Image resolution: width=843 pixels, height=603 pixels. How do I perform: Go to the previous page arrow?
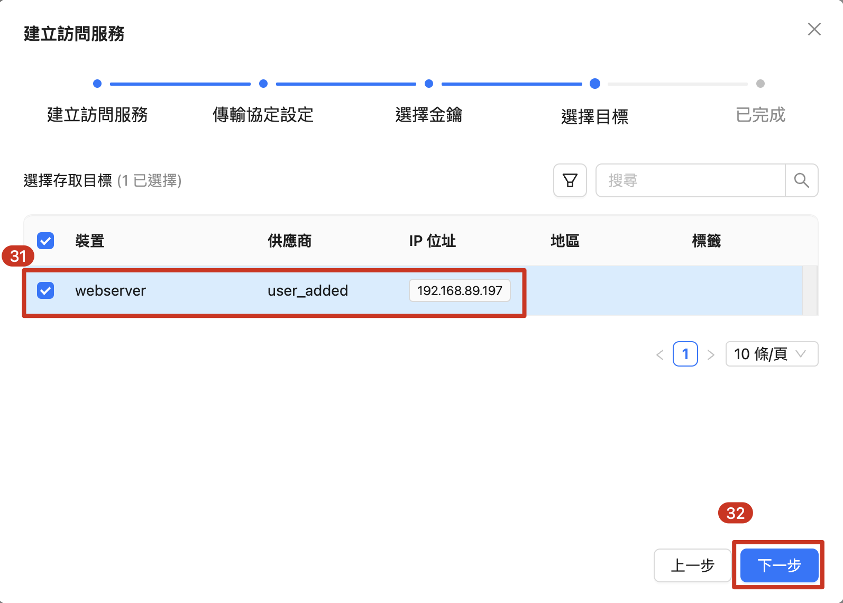[659, 354]
